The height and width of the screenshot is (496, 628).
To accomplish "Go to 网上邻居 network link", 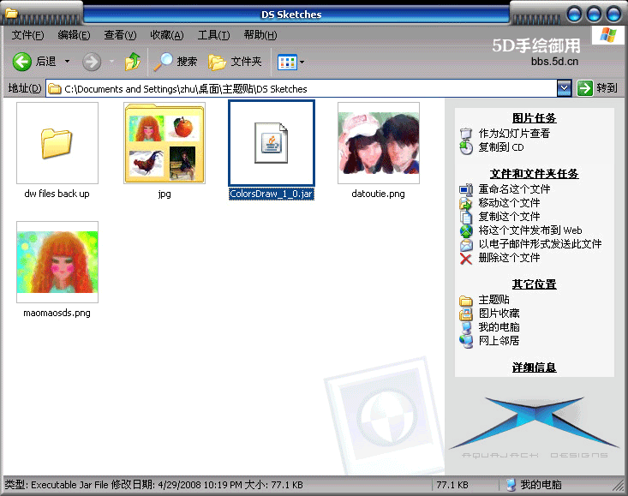I will tap(499, 341).
